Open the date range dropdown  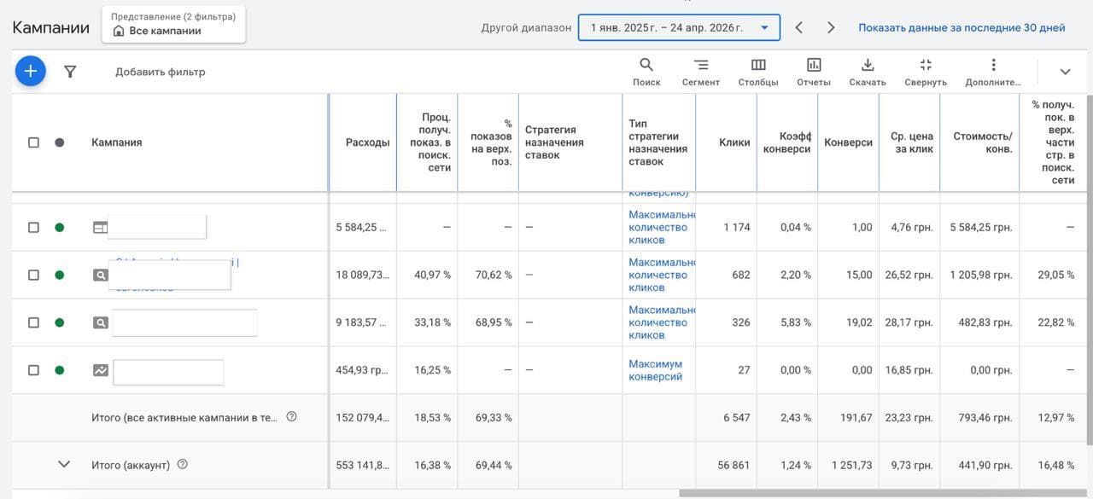click(679, 27)
